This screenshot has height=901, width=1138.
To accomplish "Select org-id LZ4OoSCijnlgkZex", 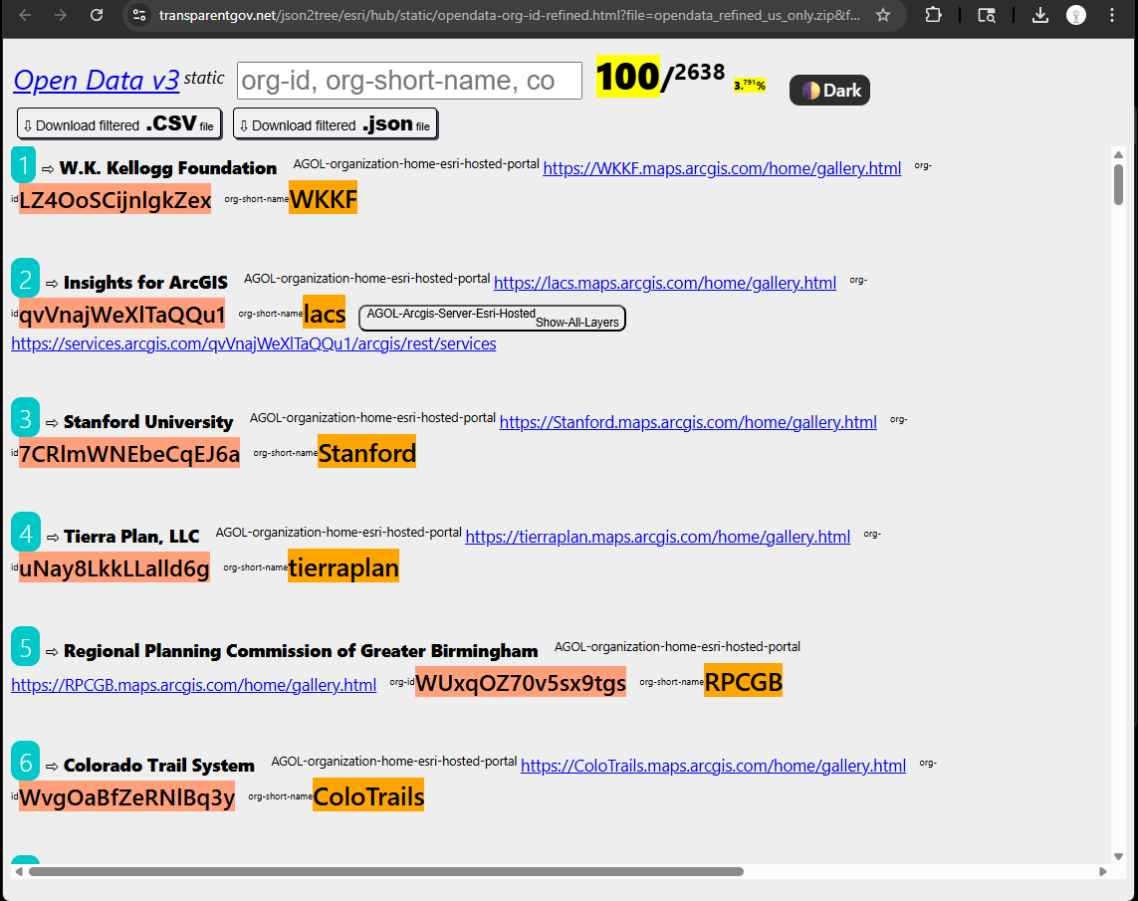I will (x=114, y=199).
